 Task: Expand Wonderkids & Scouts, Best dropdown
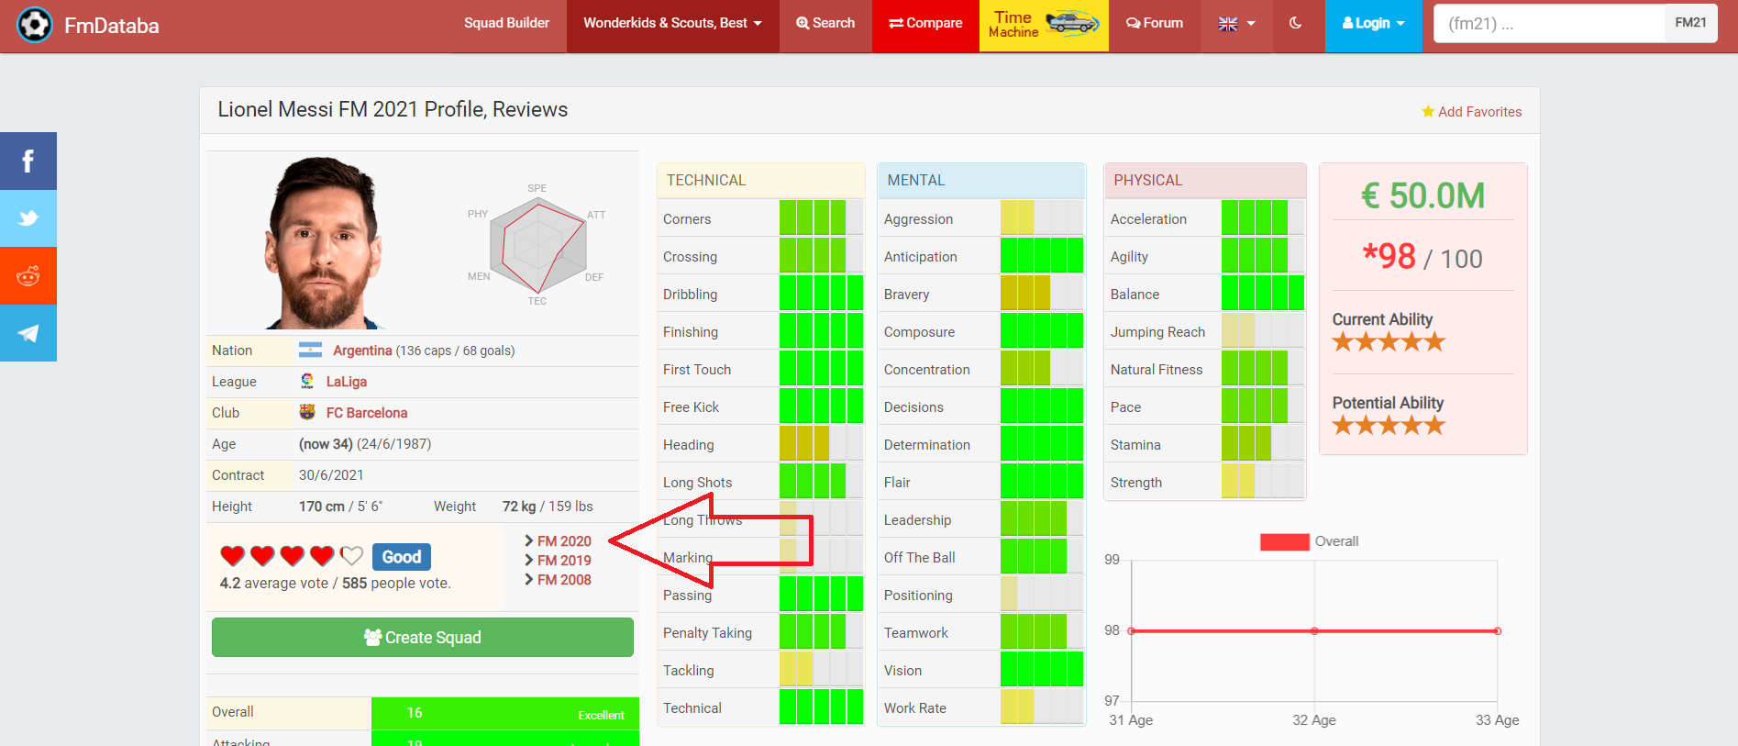click(x=672, y=24)
